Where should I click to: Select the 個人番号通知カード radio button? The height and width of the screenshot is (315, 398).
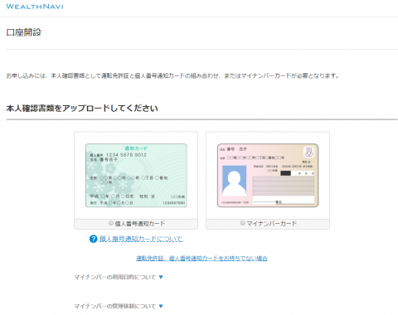(111, 223)
